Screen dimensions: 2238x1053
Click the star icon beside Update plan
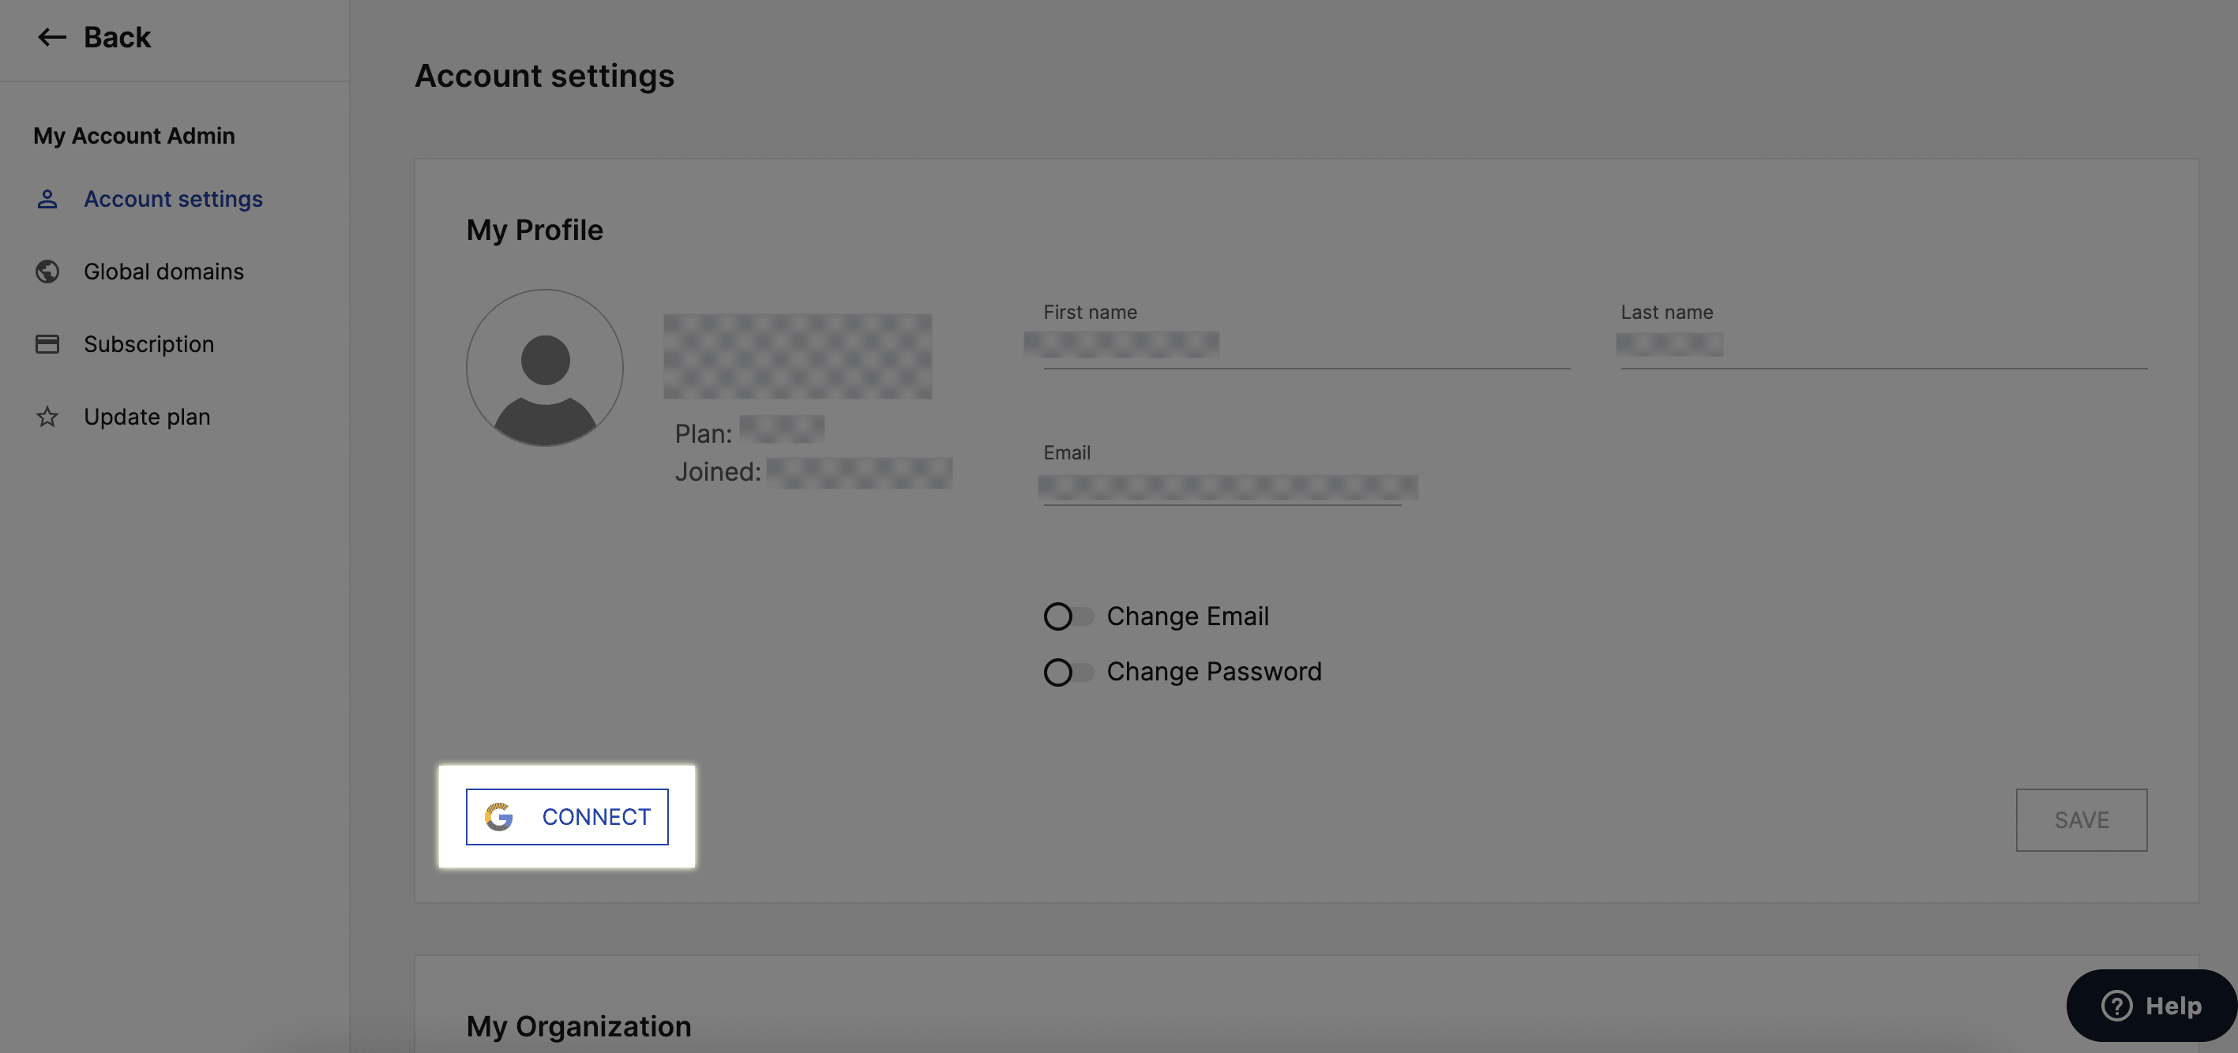47,417
